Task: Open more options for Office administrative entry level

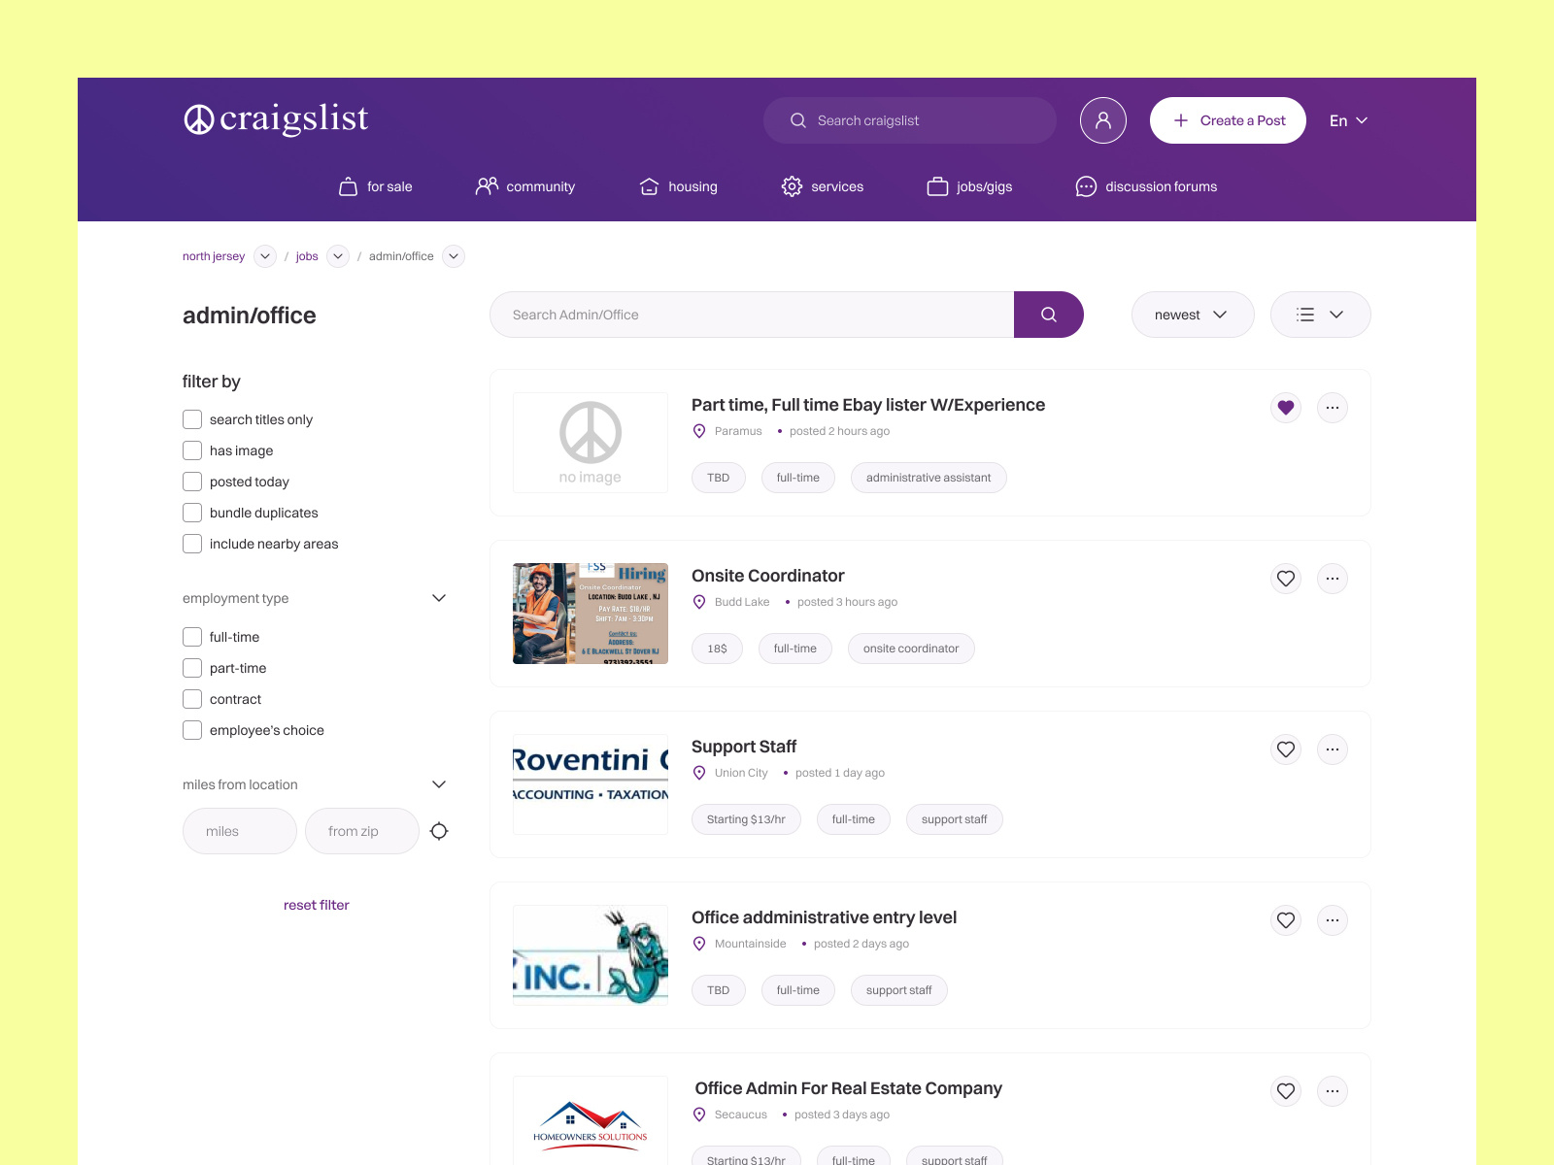Action: (x=1333, y=920)
